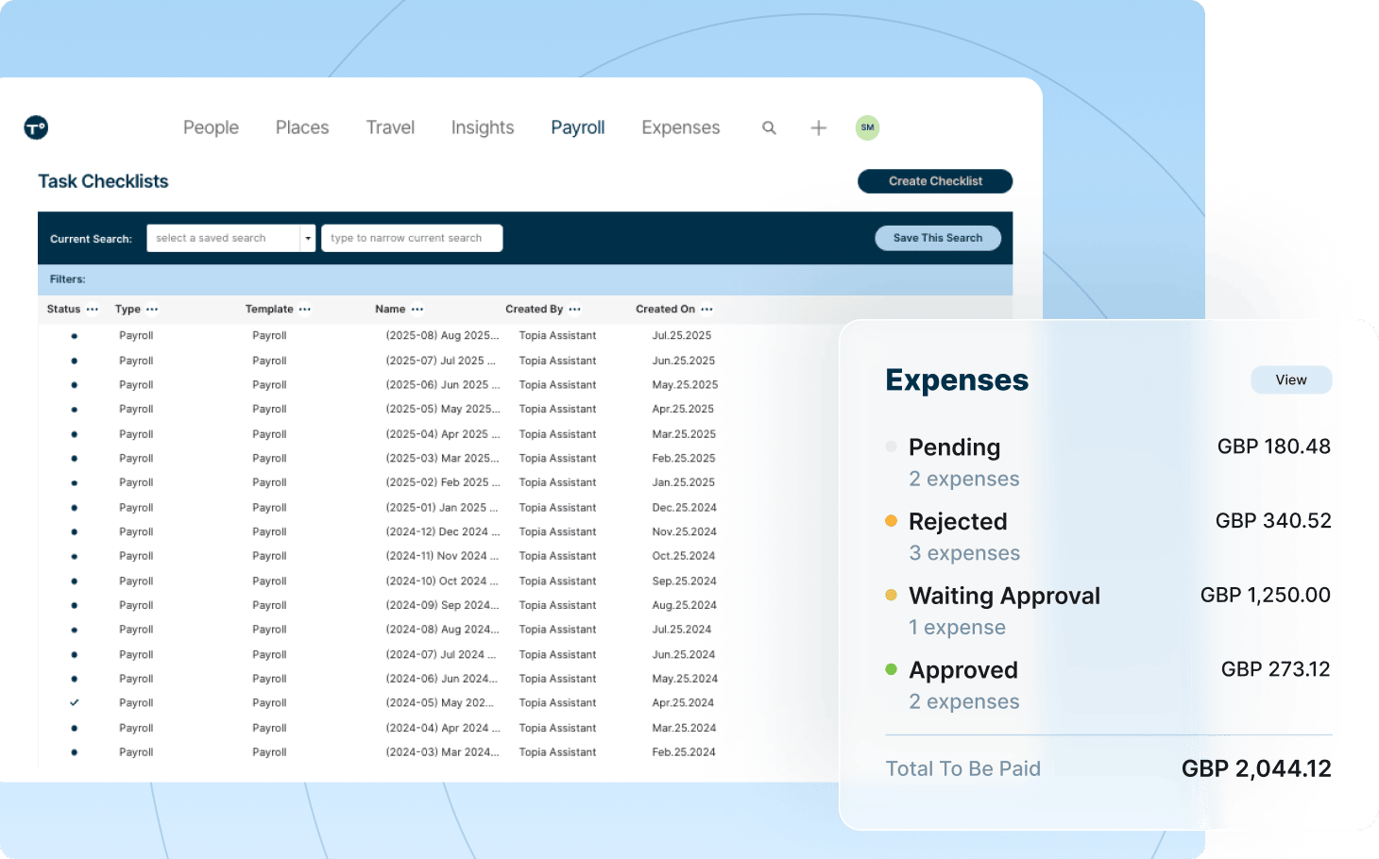Open Name column options ellipsis
This screenshot has height=859, width=1379.
[x=417, y=310]
